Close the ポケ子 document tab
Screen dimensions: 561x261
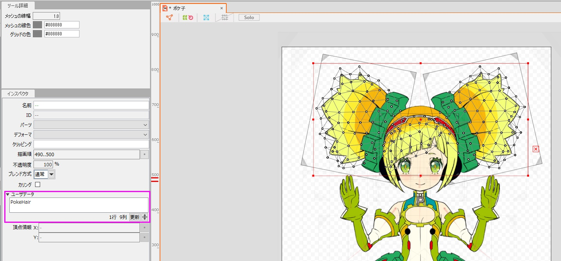pos(222,8)
